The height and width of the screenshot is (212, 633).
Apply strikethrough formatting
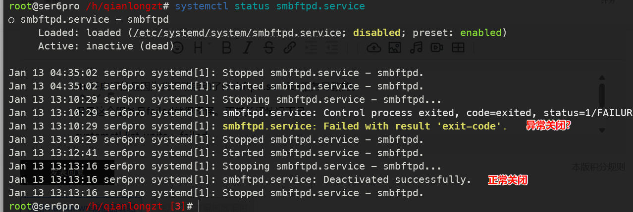[x=268, y=47]
